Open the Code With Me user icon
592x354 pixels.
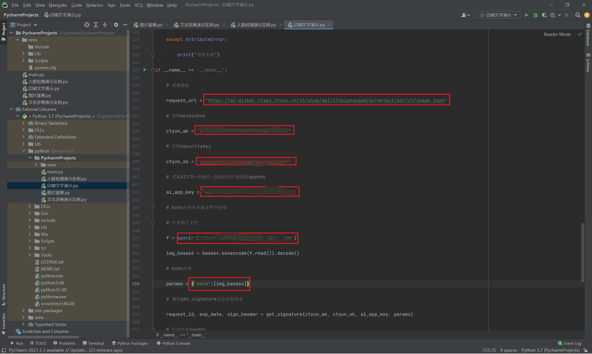(x=464, y=15)
